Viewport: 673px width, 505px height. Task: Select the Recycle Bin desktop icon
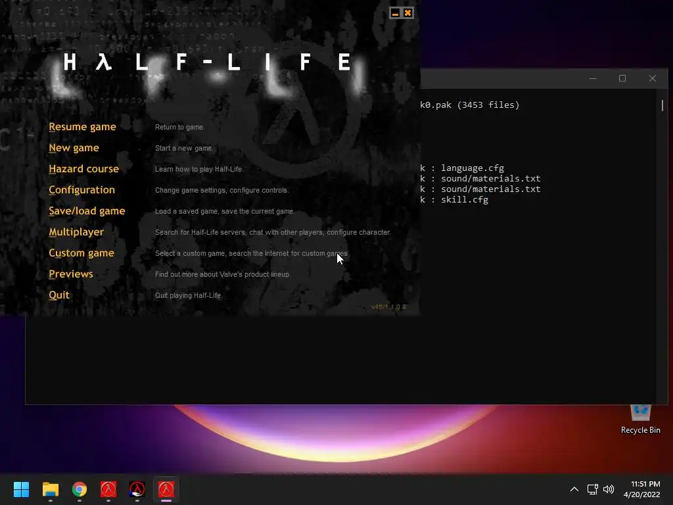coord(640,419)
